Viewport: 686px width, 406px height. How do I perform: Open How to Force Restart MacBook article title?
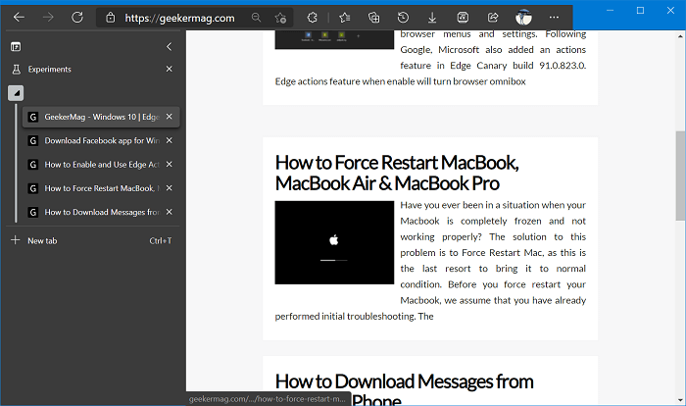pyautogui.click(x=397, y=173)
